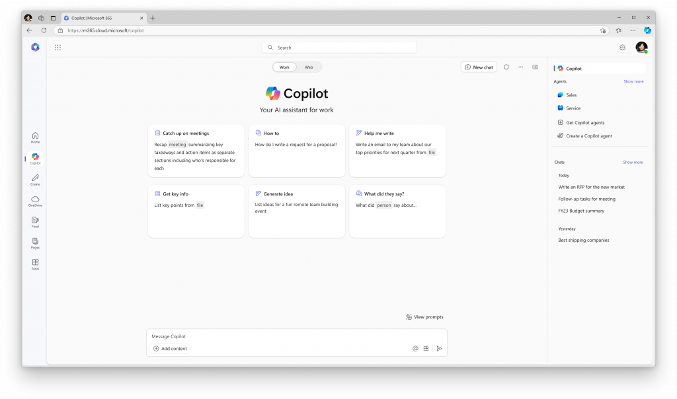Go back in the browser
677x399 pixels.
[x=29, y=30]
